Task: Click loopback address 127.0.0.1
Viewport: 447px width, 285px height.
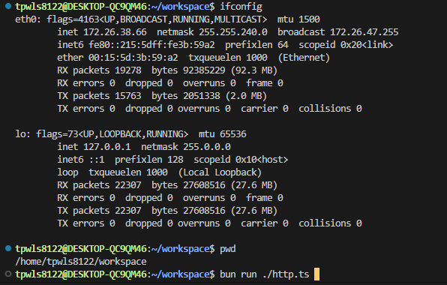Action: pos(107,147)
